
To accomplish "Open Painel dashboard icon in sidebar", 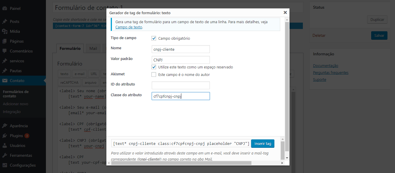I will click(5, 8).
